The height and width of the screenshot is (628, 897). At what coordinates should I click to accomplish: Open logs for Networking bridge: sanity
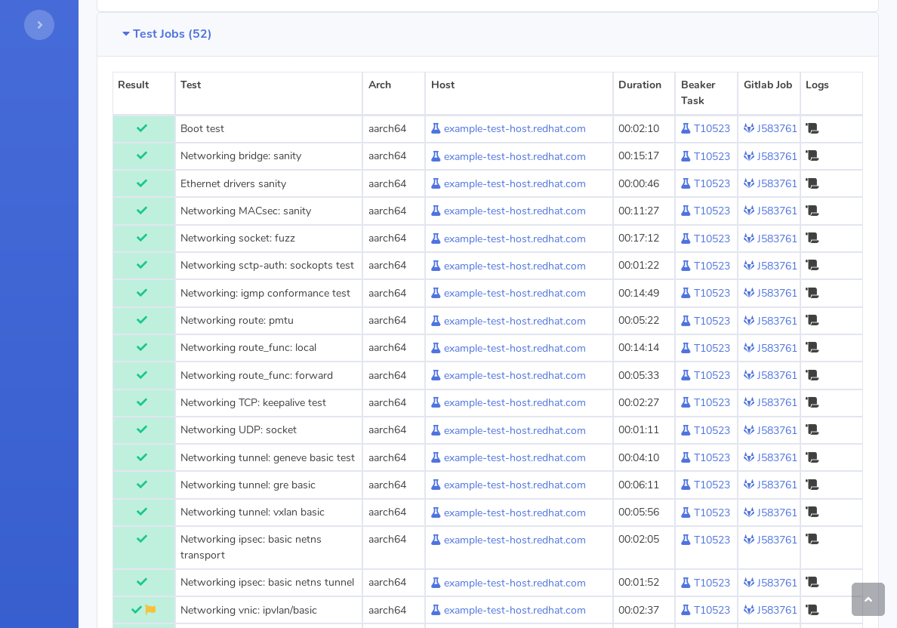(812, 155)
